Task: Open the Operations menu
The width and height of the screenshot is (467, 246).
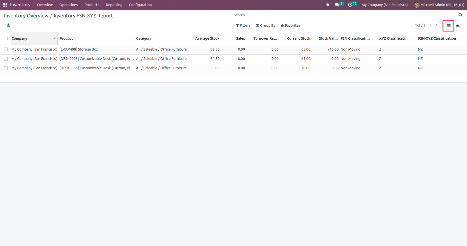Action: click(x=69, y=5)
